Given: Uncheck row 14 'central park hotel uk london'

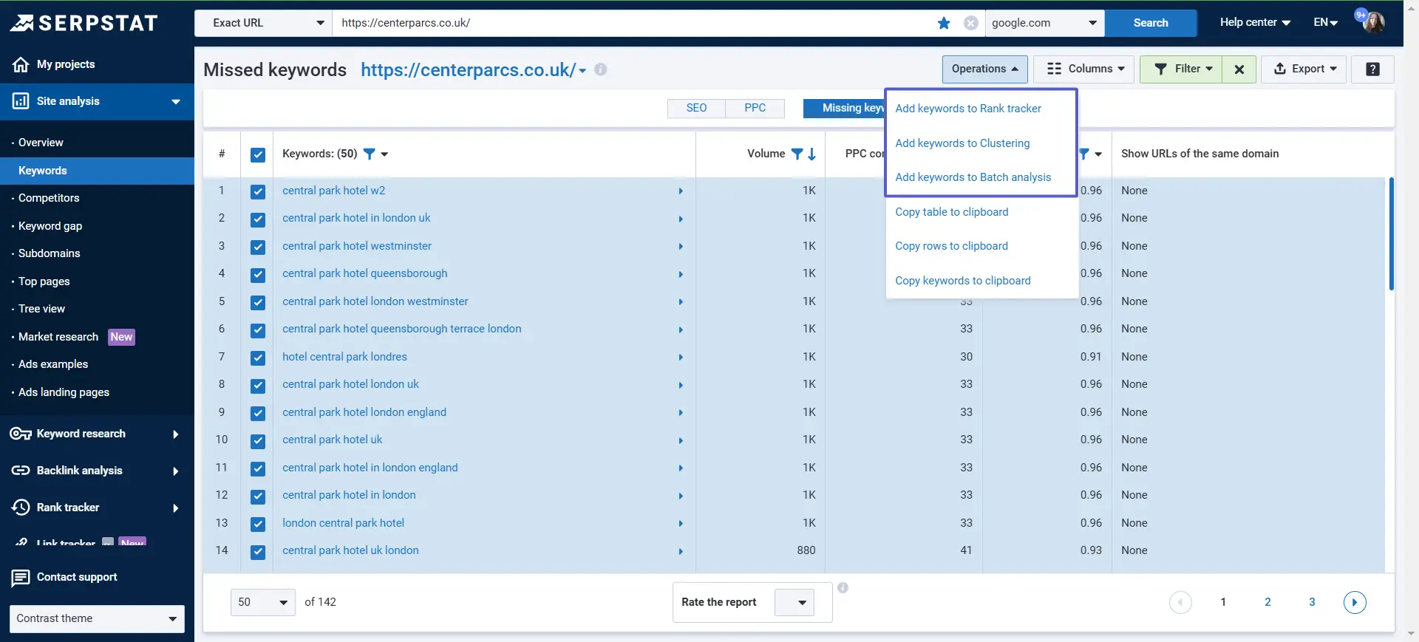Looking at the screenshot, I should point(258,552).
